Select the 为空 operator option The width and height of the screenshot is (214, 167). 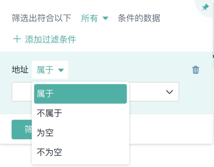tap(45, 133)
